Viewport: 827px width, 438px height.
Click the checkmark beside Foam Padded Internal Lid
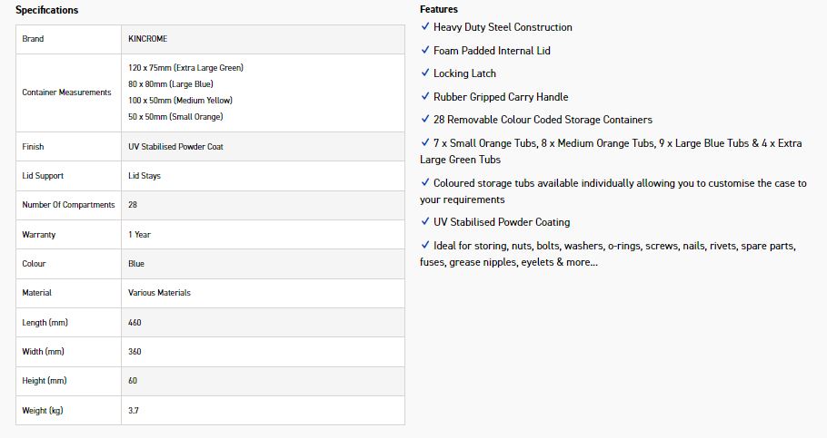point(425,50)
